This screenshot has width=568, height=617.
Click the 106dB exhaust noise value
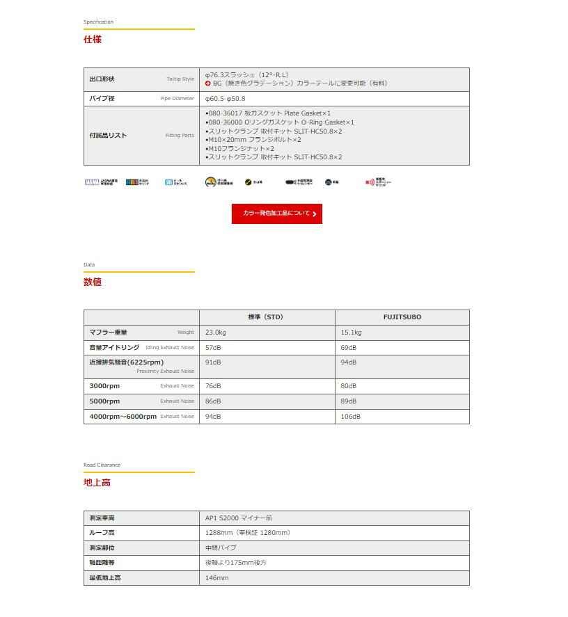tap(350, 417)
